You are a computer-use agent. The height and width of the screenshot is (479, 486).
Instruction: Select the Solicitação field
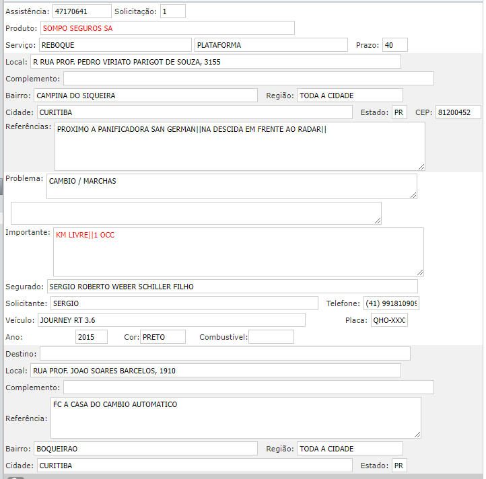tap(172, 11)
